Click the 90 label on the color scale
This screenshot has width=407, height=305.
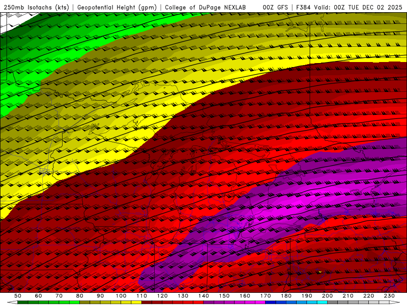[x=100, y=296]
